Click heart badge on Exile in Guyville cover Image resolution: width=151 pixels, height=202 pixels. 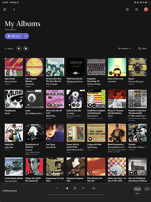point(69,105)
